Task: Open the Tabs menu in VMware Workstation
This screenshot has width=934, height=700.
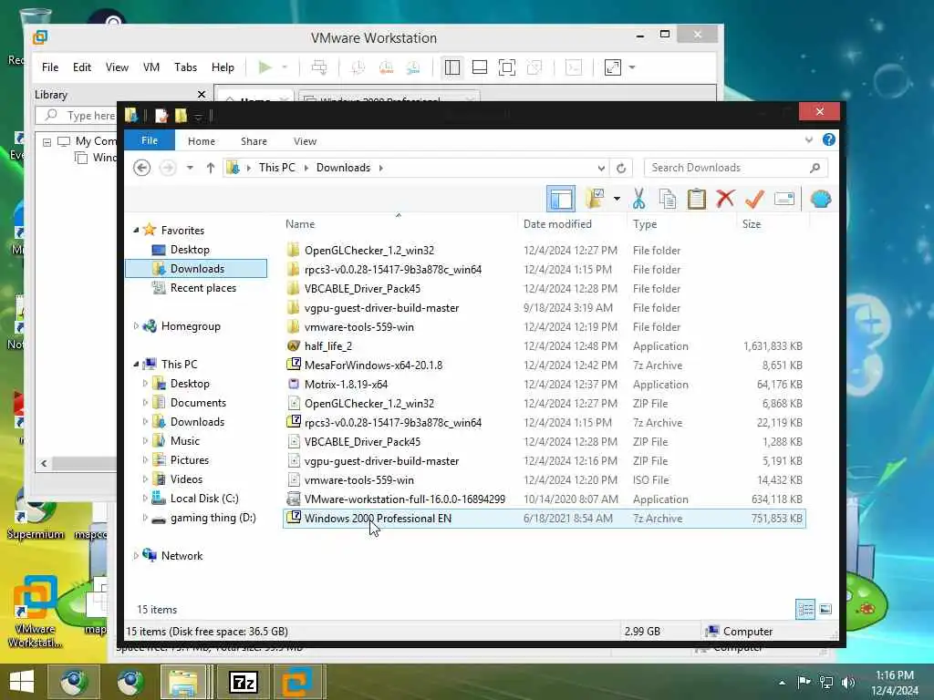Action: point(185,67)
